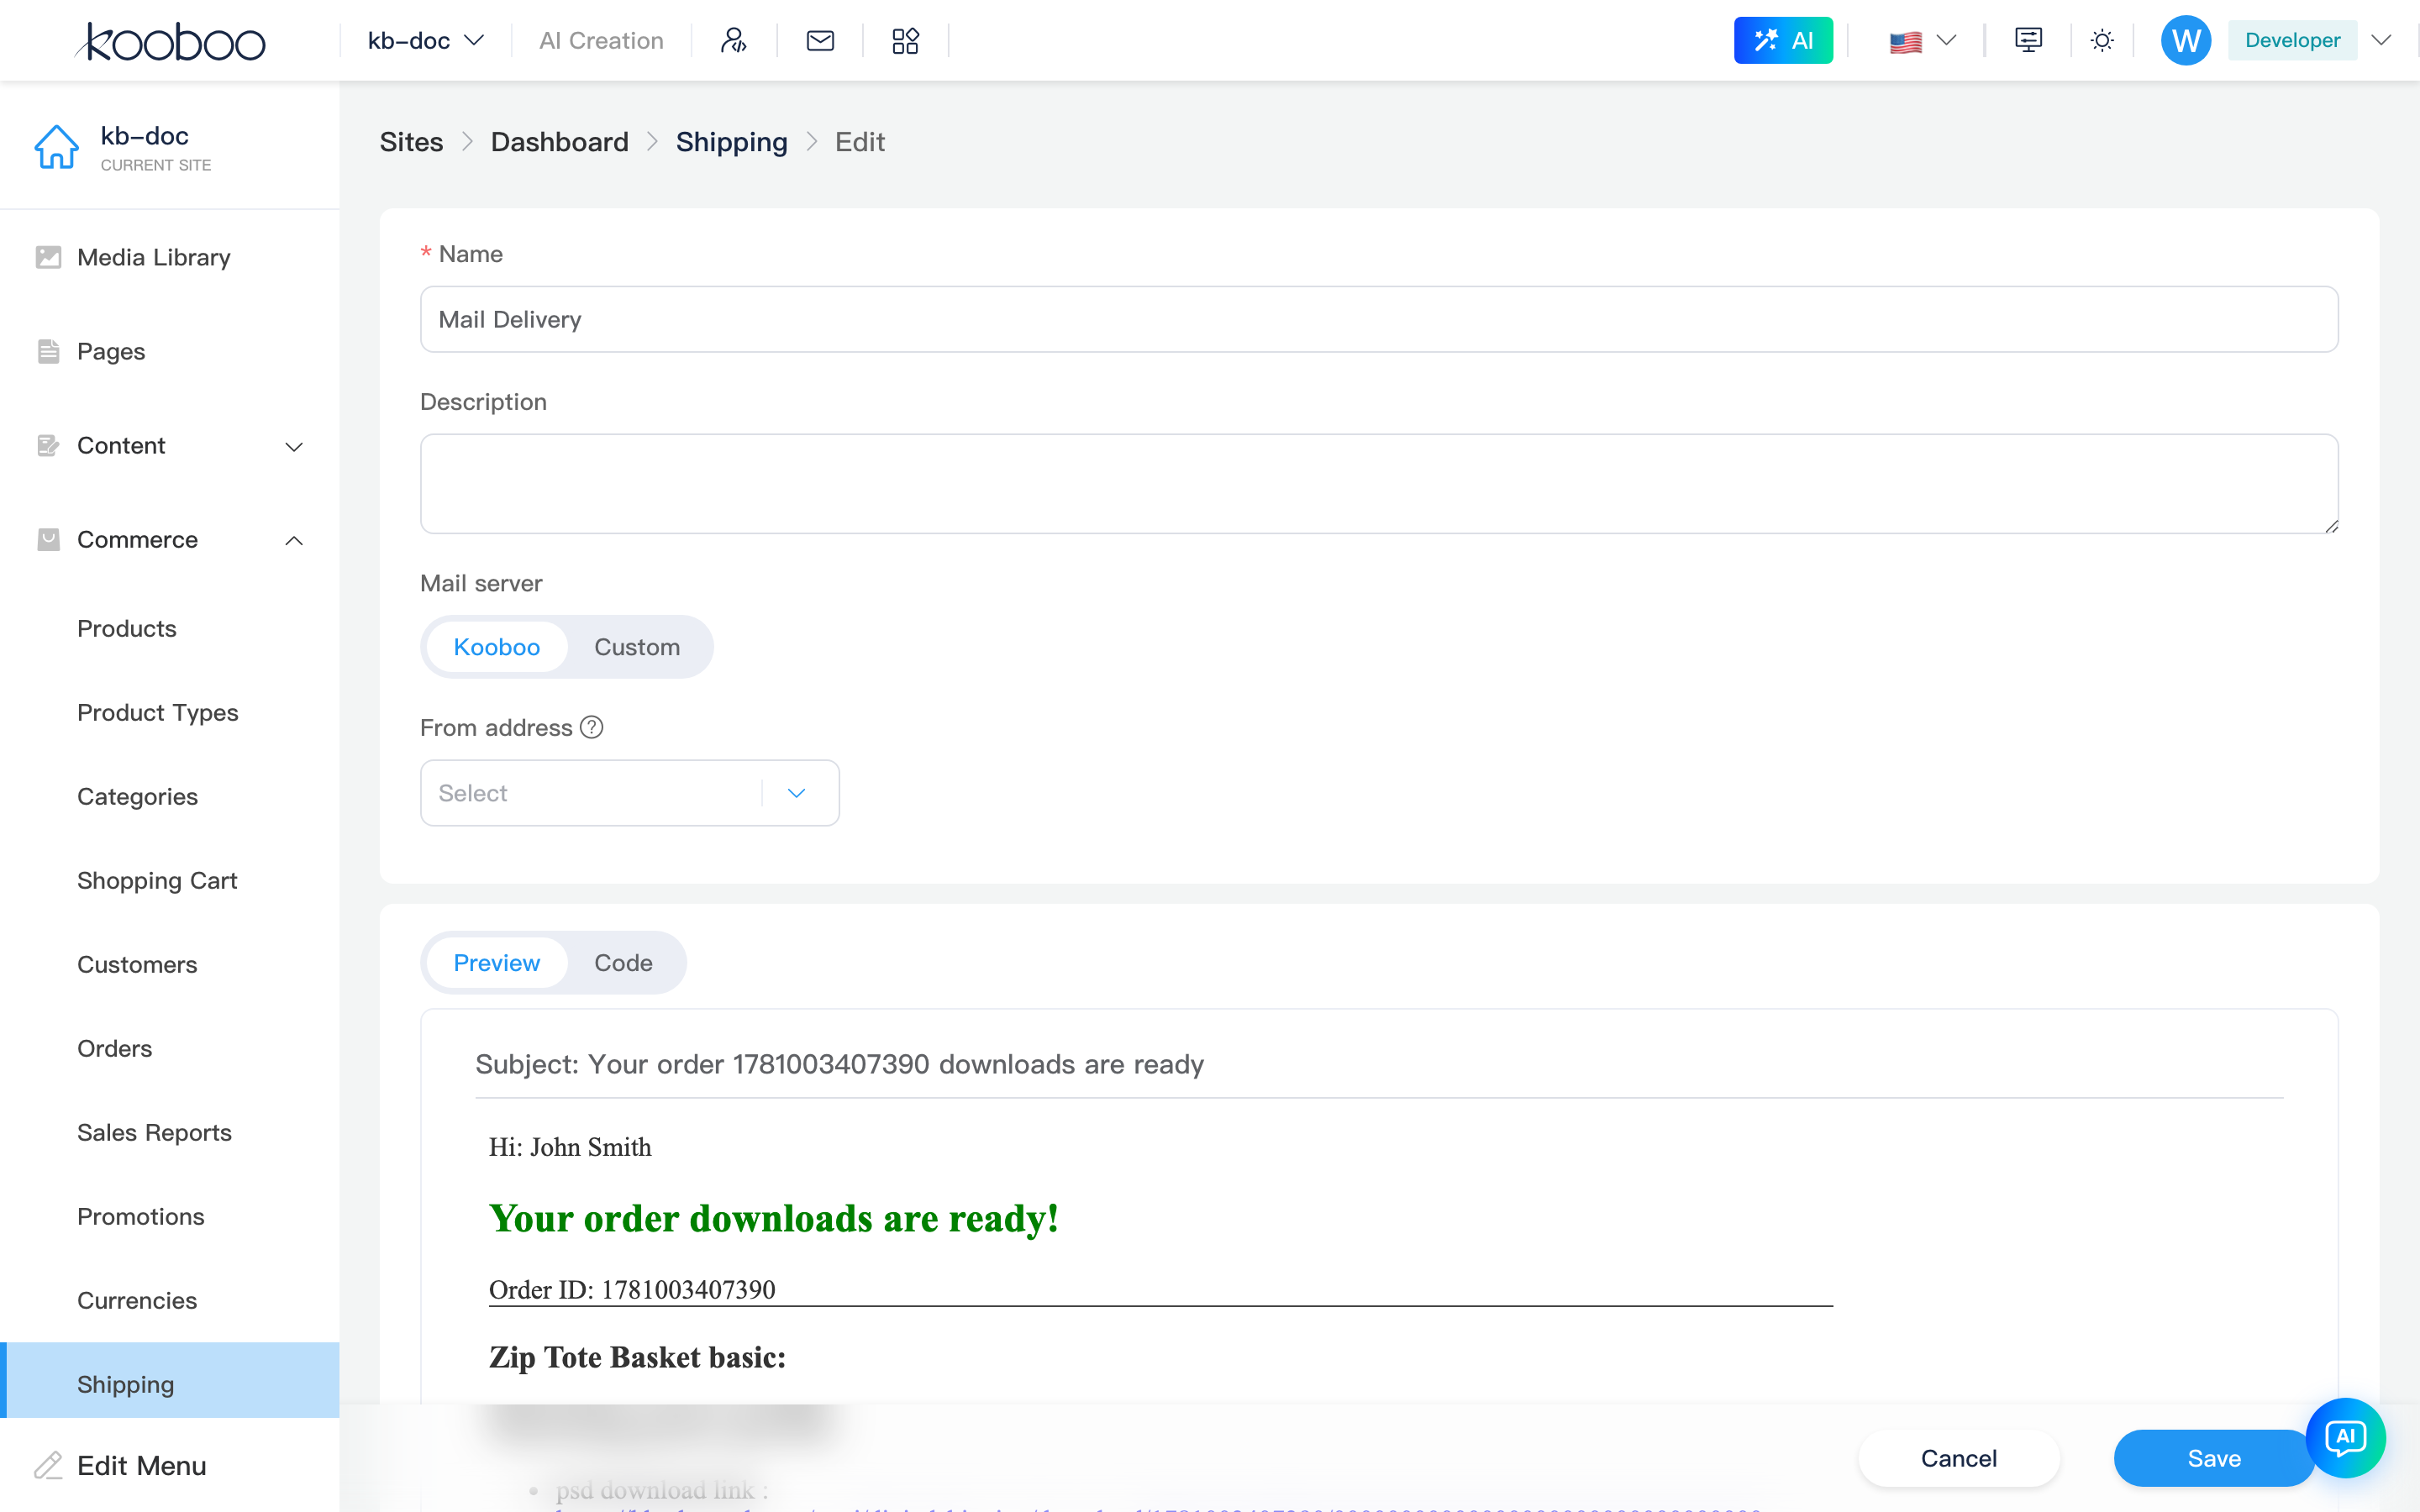This screenshot has height=1512, width=2420.
Task: Click the W user avatar
Action: tap(2186, 41)
